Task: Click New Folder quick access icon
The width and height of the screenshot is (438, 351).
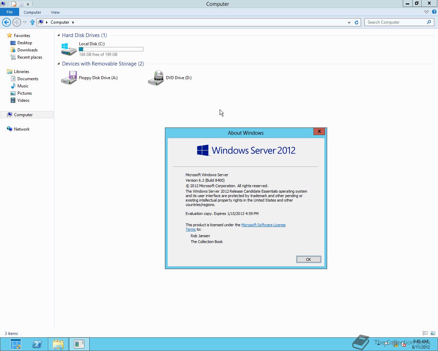Action: coord(22,4)
